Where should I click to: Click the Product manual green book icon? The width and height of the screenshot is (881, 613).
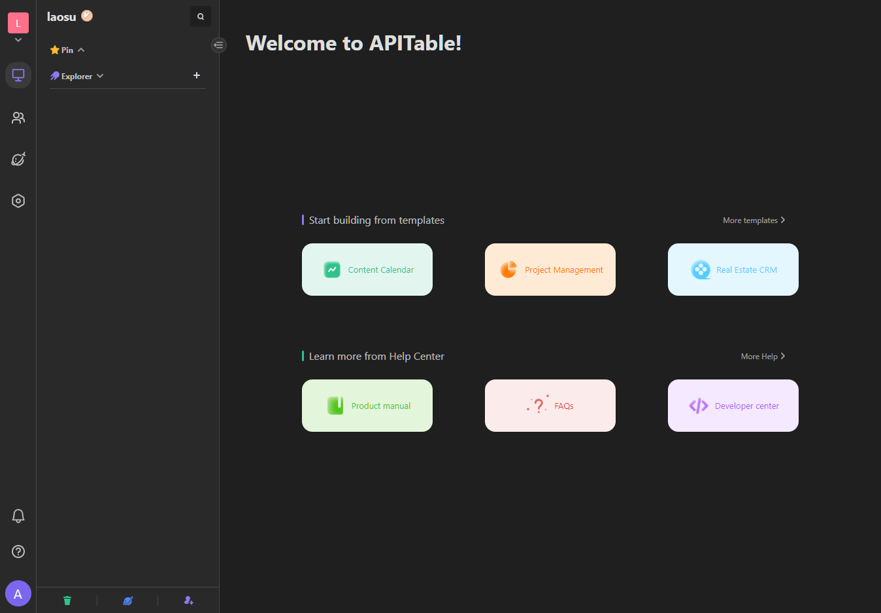pos(335,406)
